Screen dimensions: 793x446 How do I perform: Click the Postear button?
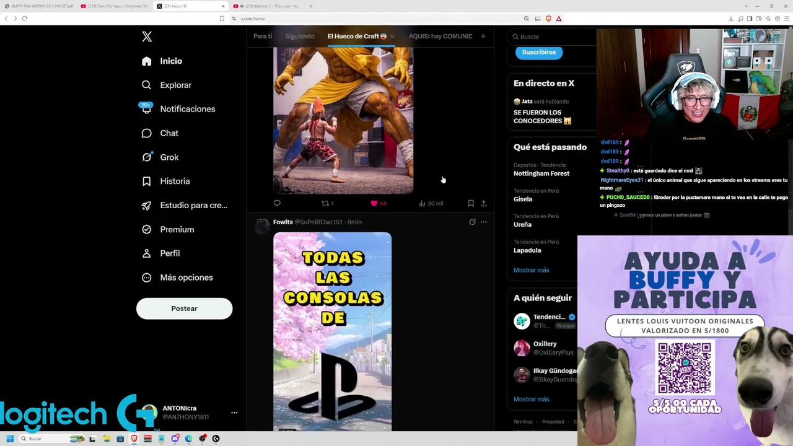(184, 308)
